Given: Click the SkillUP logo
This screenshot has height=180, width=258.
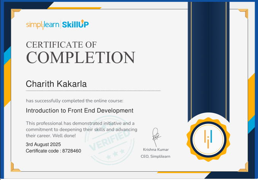Looking at the screenshot, I should tap(75, 24).
